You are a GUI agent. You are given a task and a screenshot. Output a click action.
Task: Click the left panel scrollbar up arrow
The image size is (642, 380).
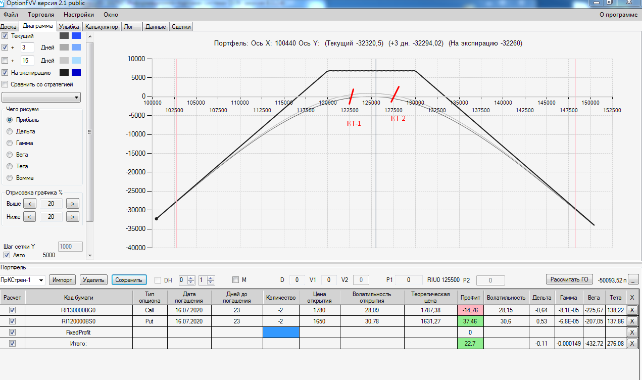click(x=90, y=36)
